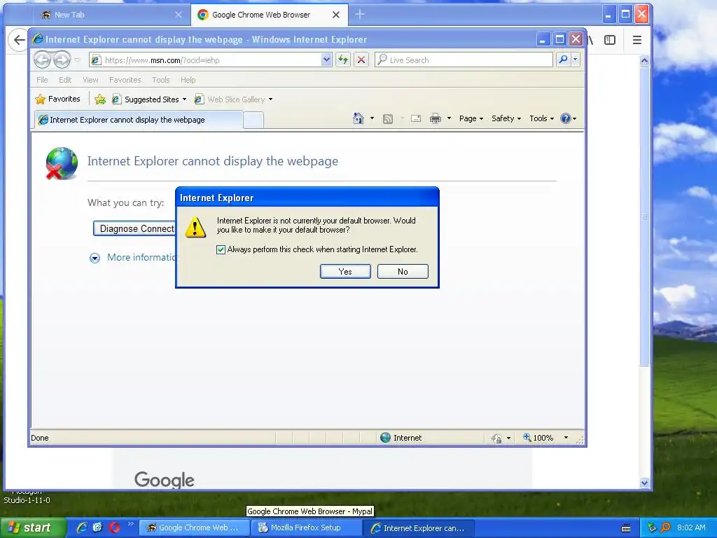717x538 pixels.
Task: Click the Internet Explorer back arrow
Action: (x=42, y=60)
